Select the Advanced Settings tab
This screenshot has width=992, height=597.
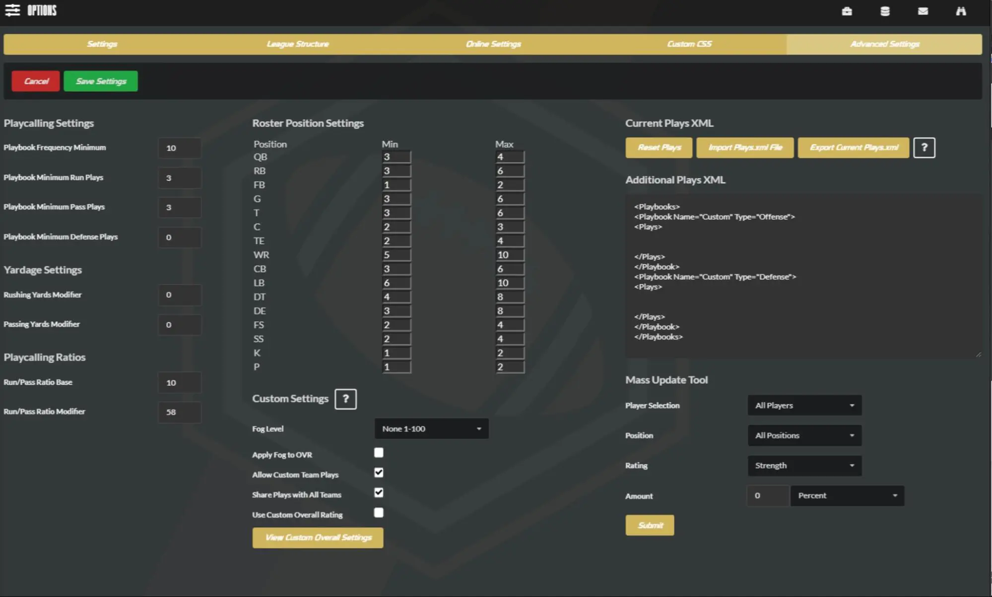coord(884,44)
